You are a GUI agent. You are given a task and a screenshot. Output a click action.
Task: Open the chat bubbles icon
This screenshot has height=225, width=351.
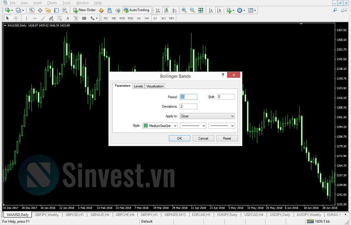(344, 10)
